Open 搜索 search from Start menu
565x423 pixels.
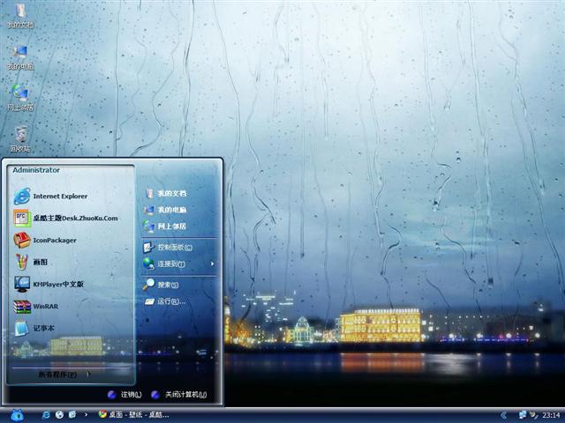(161, 285)
